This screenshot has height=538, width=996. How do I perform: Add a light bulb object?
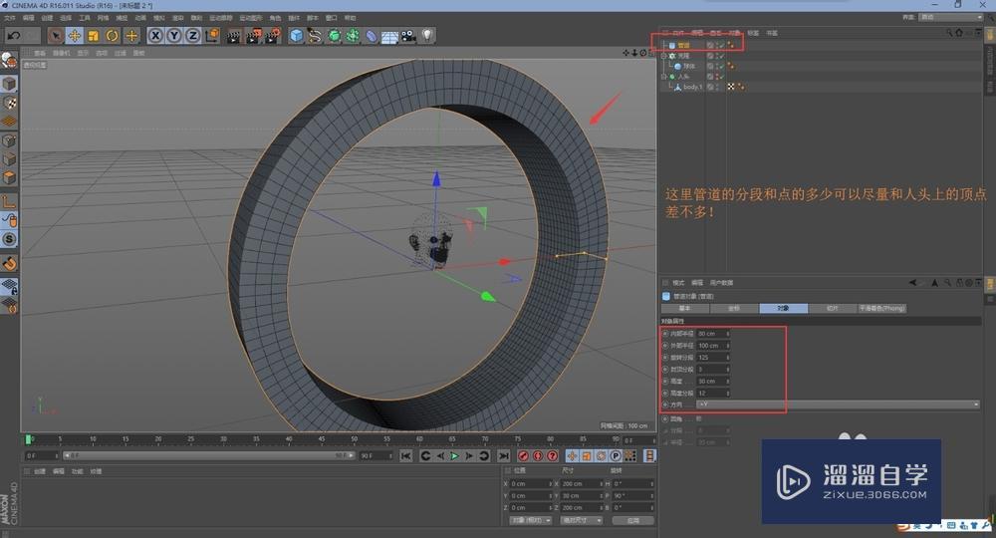click(x=427, y=36)
